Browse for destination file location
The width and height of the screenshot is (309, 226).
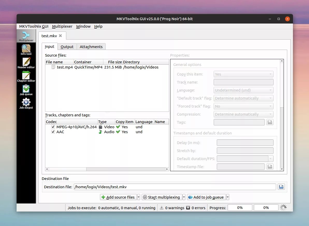click(281, 187)
